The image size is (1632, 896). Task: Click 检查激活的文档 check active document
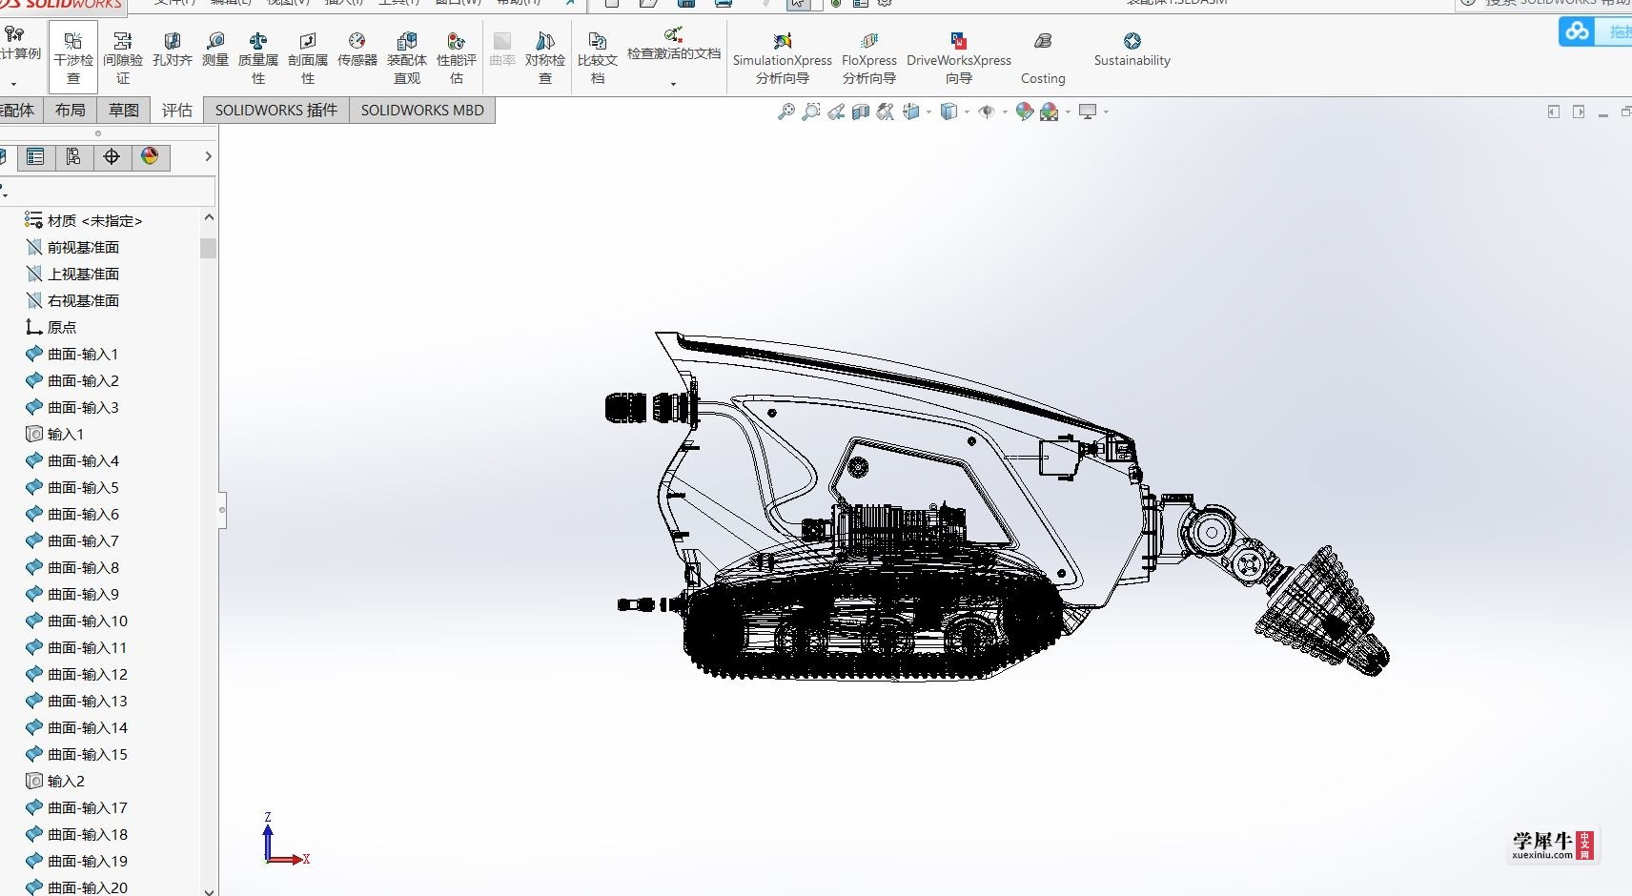tap(674, 44)
